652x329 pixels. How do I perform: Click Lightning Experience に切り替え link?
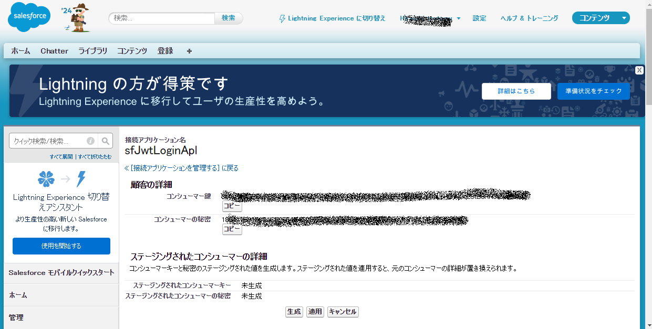(337, 18)
